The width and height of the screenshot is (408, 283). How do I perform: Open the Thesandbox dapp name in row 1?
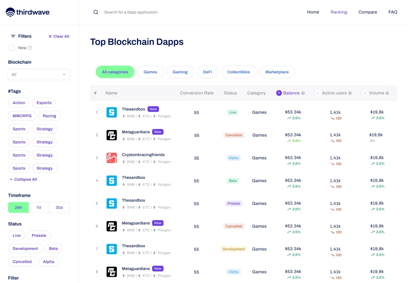[134, 109]
